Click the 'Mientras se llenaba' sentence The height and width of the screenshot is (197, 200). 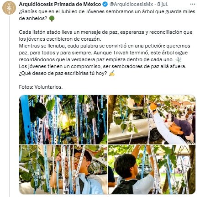coord(105,53)
